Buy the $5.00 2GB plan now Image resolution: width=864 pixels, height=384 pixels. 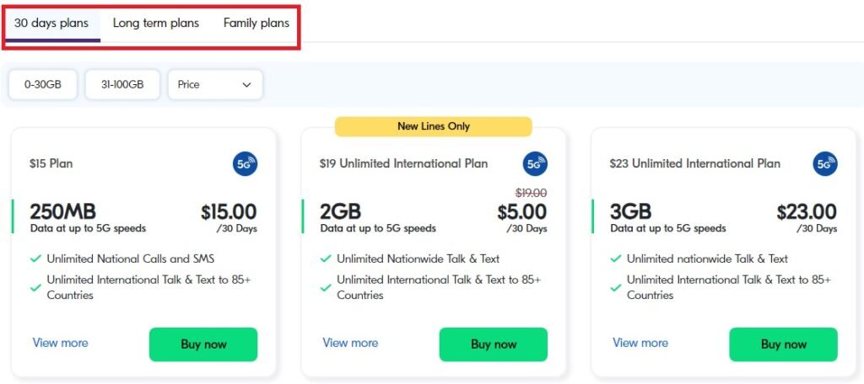tap(493, 344)
